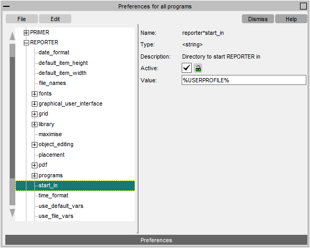The height and width of the screenshot is (248, 310).
Task: Click the tree vertical scrollbar thumb
Action: [x=12, y=118]
